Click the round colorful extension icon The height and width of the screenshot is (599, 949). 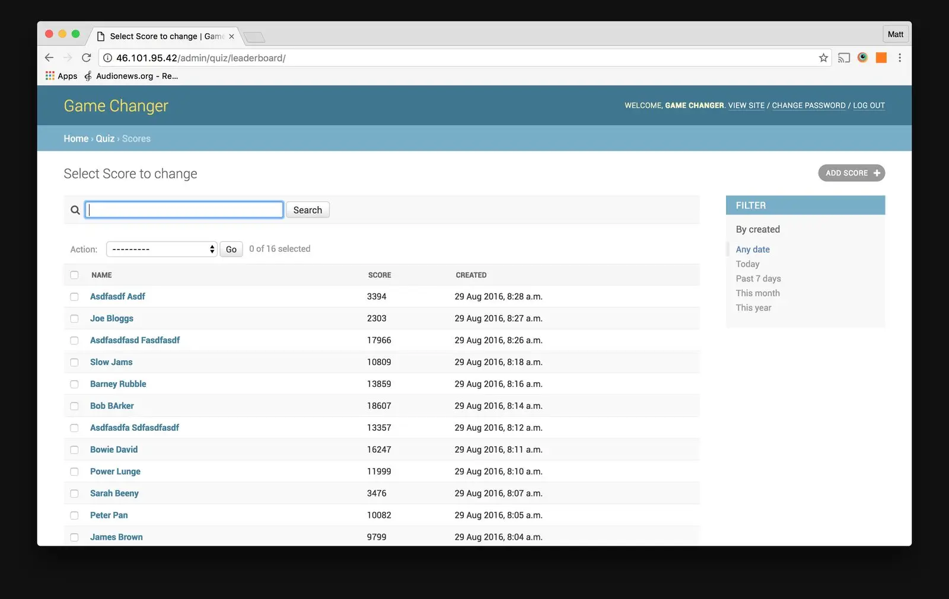[x=862, y=57]
